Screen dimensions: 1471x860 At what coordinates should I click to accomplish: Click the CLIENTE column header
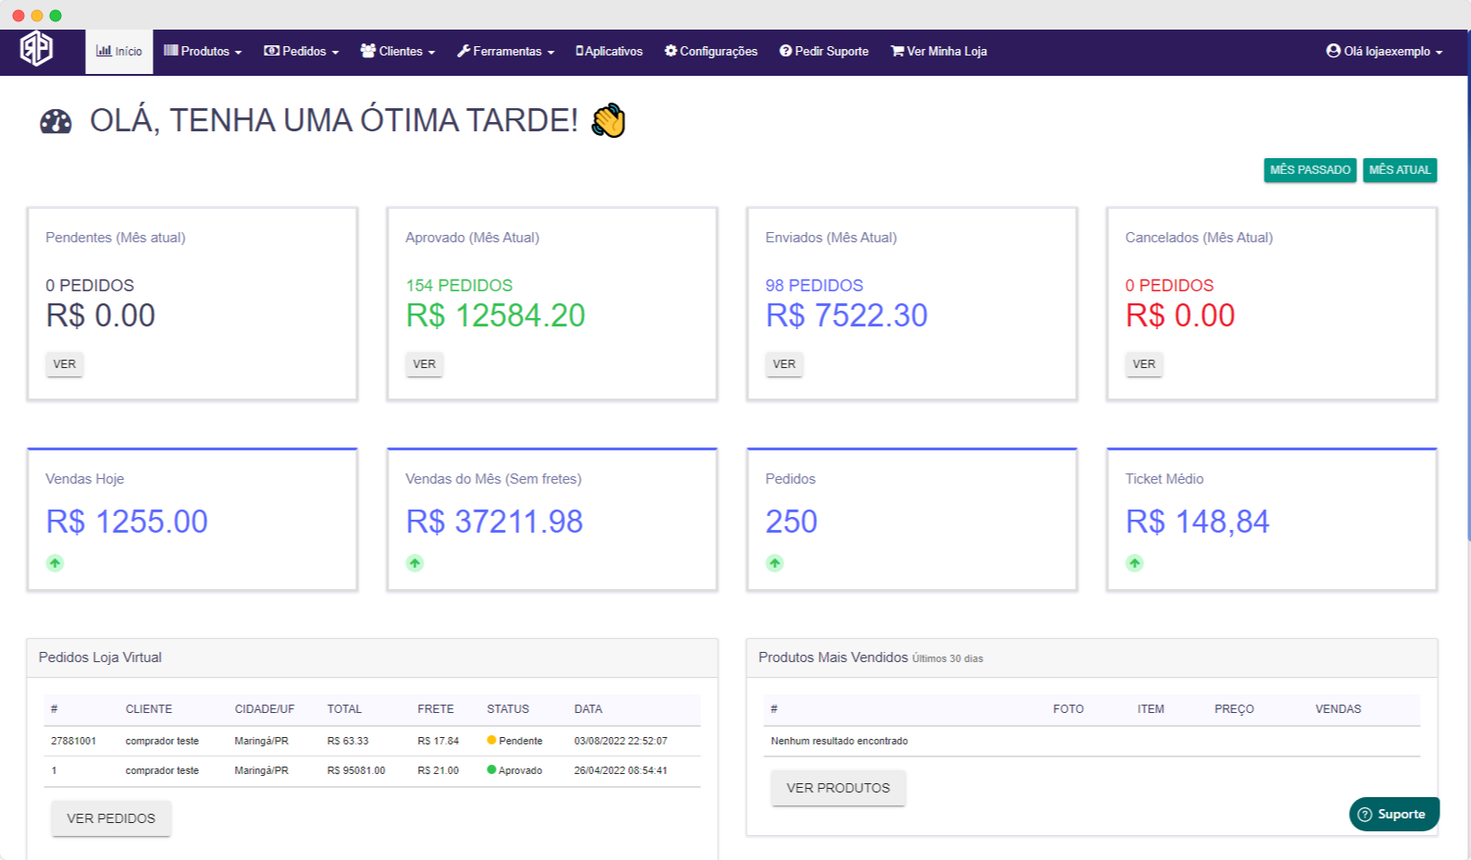point(149,709)
